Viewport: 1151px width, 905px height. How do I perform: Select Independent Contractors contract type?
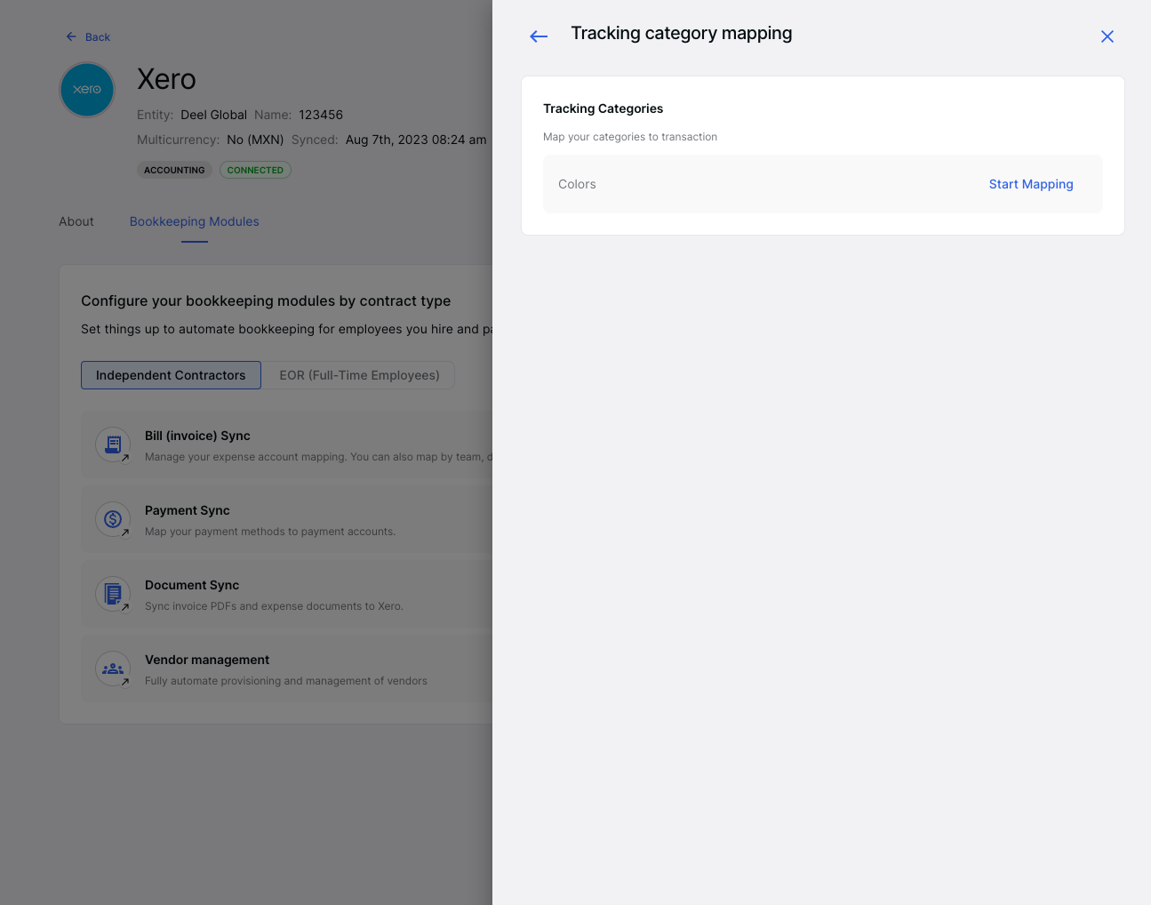(171, 375)
